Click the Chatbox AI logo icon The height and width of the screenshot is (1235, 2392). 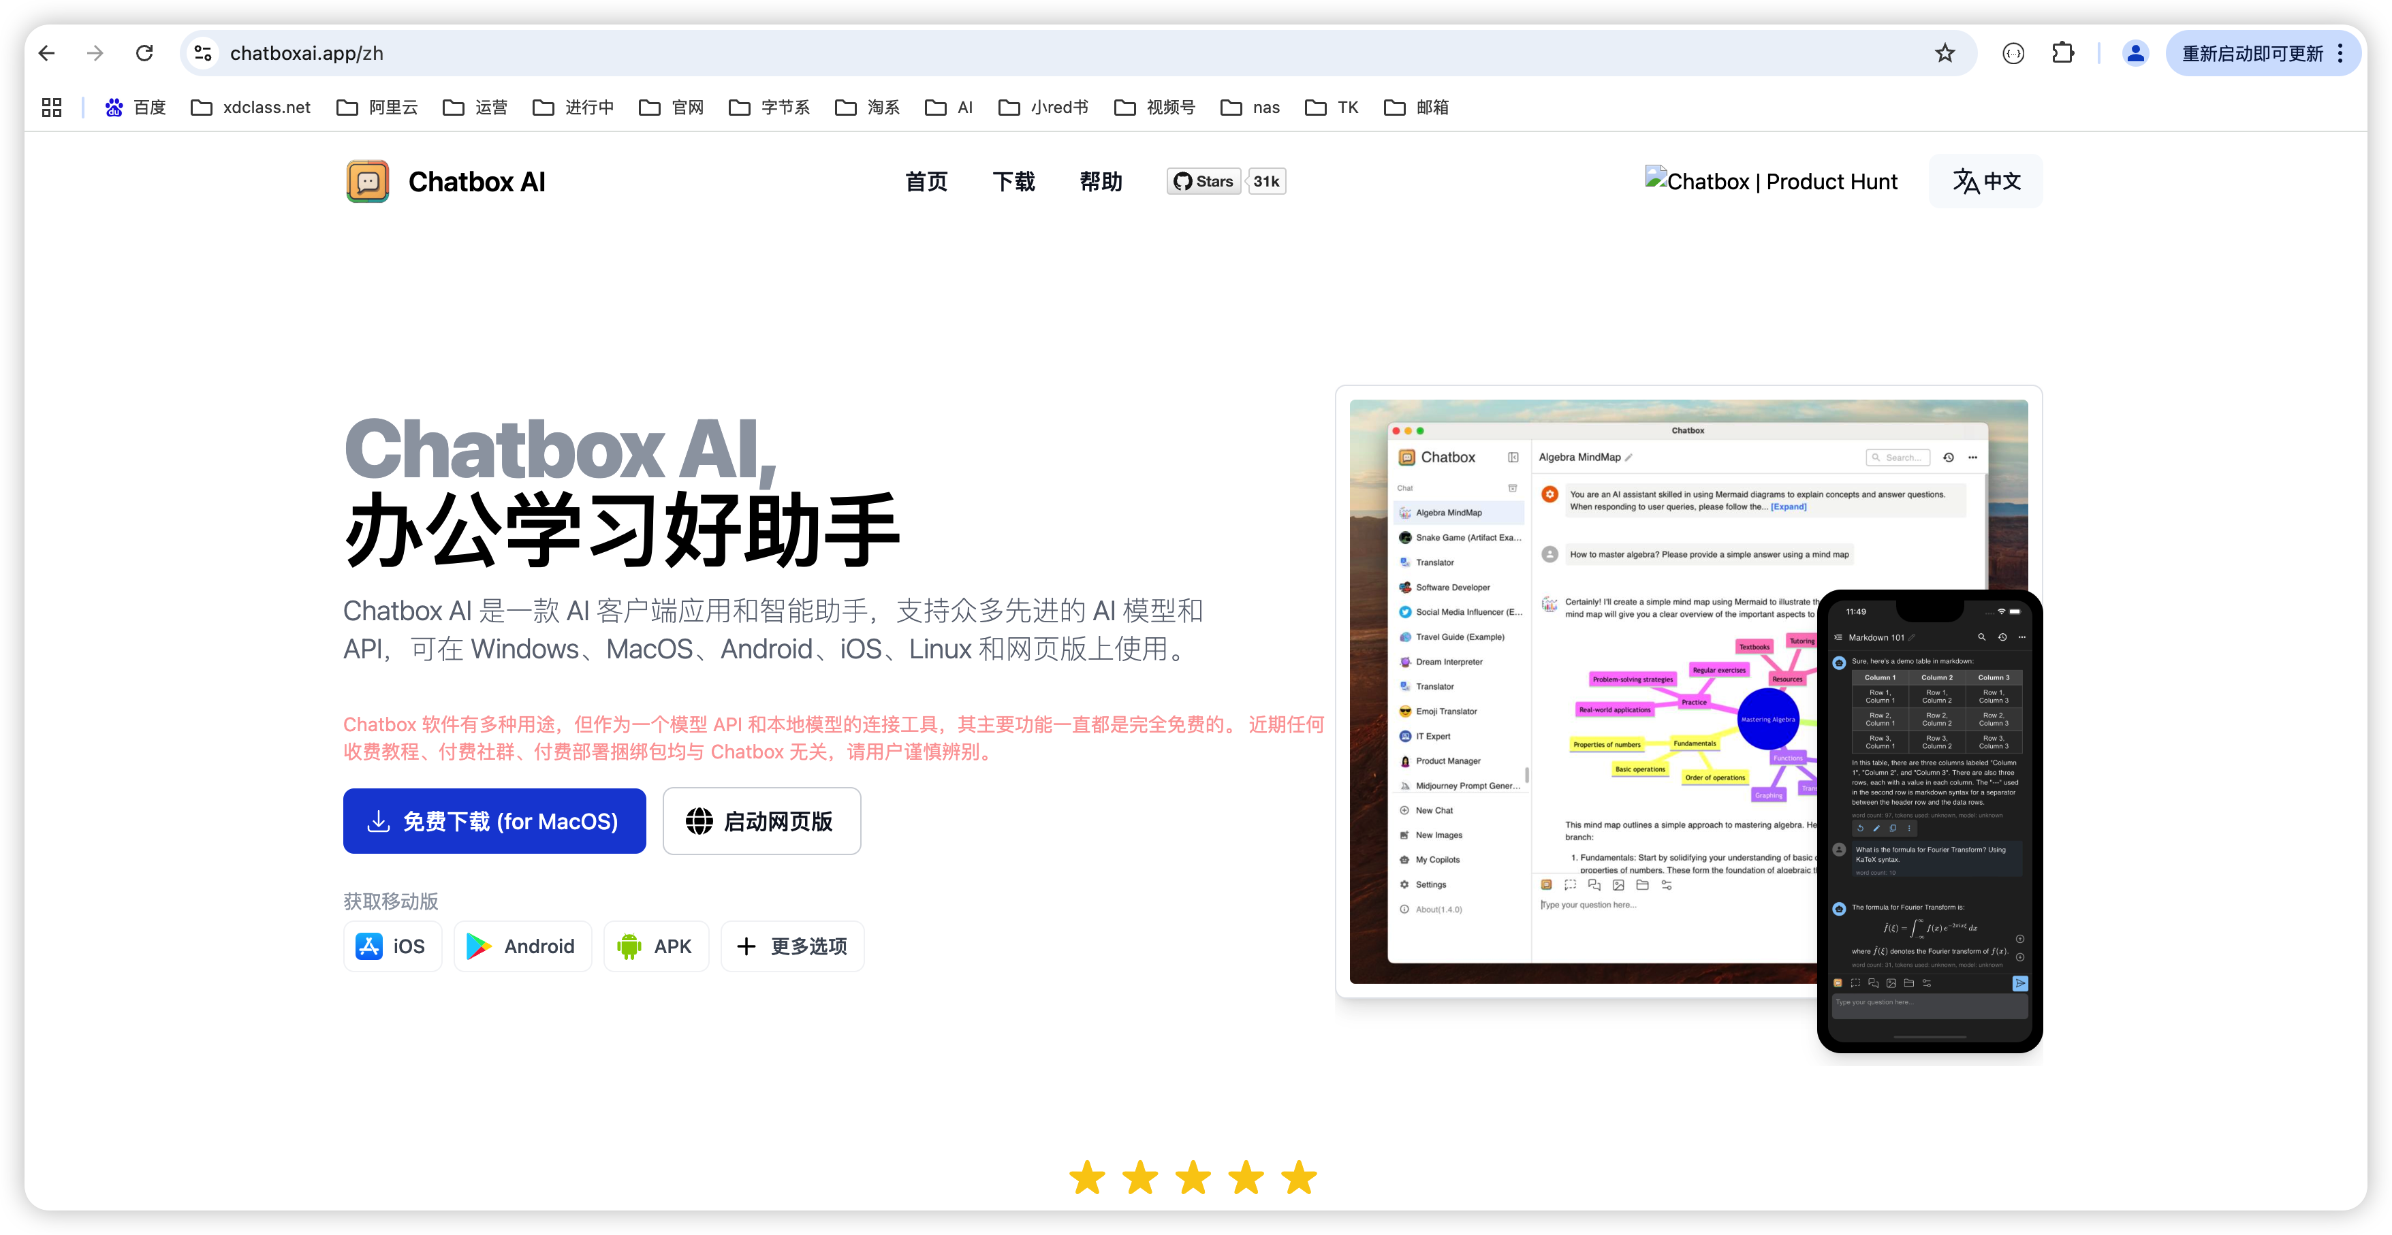coord(368,182)
